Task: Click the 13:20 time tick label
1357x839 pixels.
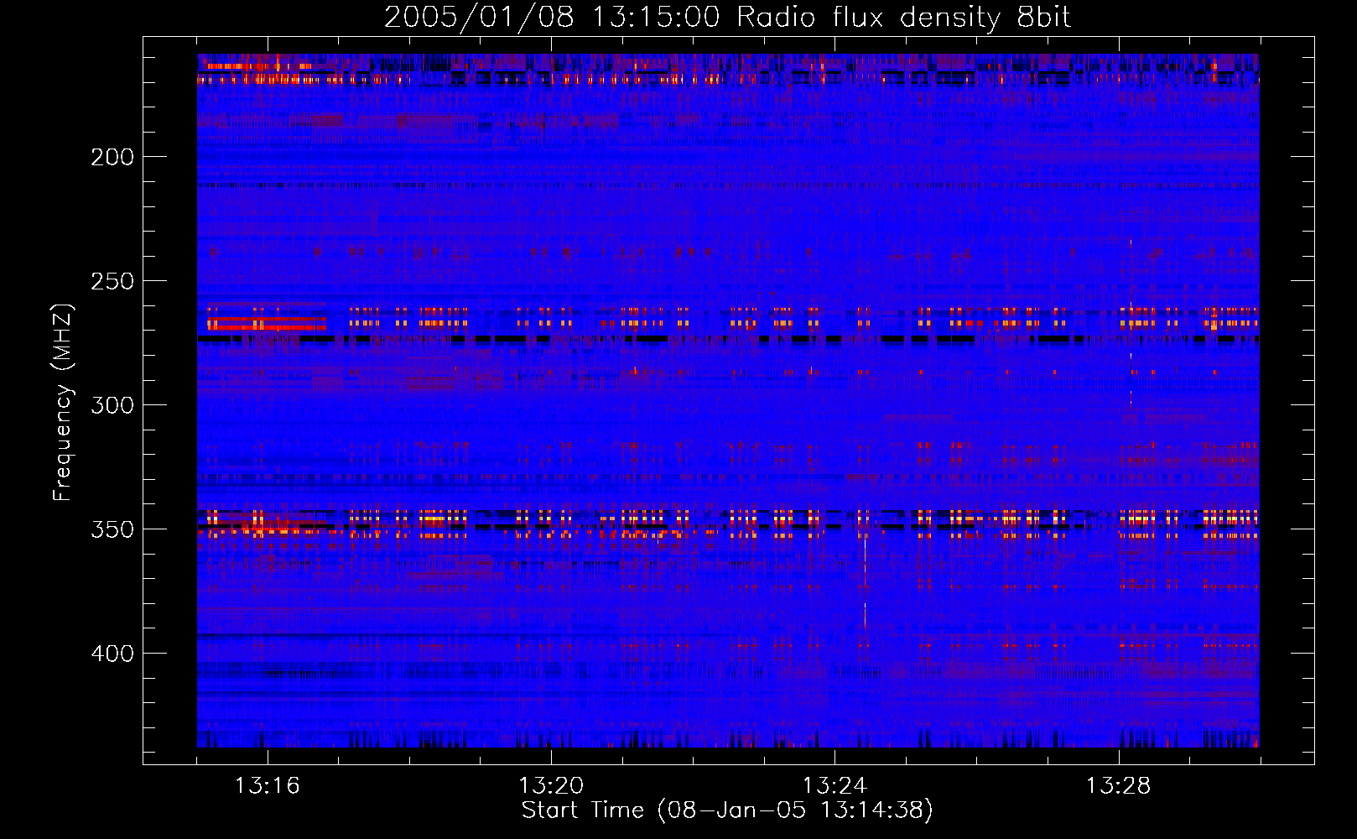Action: (x=551, y=786)
